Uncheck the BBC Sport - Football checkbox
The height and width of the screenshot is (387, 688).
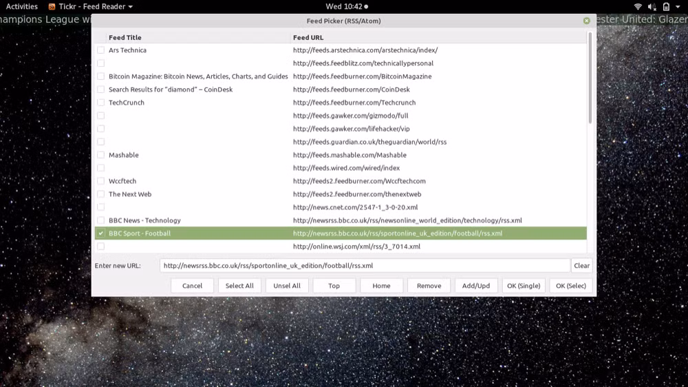(x=101, y=233)
